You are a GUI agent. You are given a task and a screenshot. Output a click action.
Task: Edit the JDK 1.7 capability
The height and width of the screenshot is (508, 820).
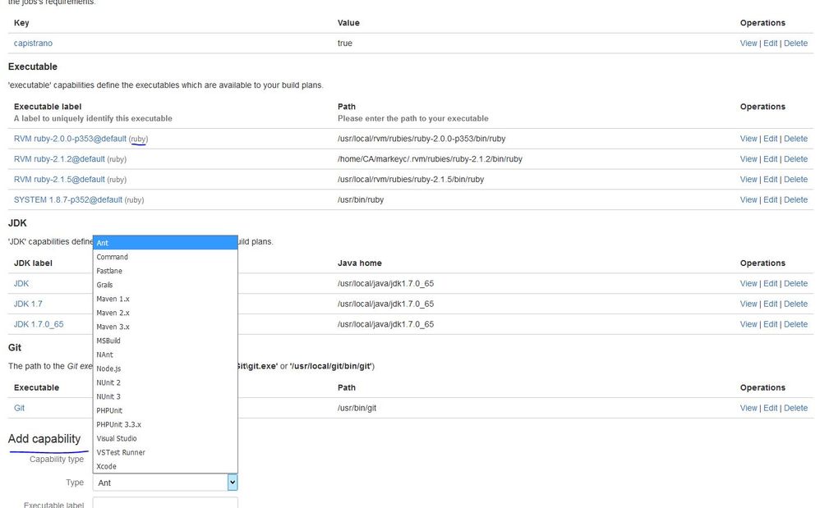pos(771,304)
